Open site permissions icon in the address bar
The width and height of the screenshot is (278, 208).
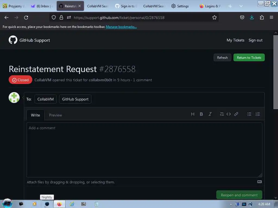pos(69,17)
